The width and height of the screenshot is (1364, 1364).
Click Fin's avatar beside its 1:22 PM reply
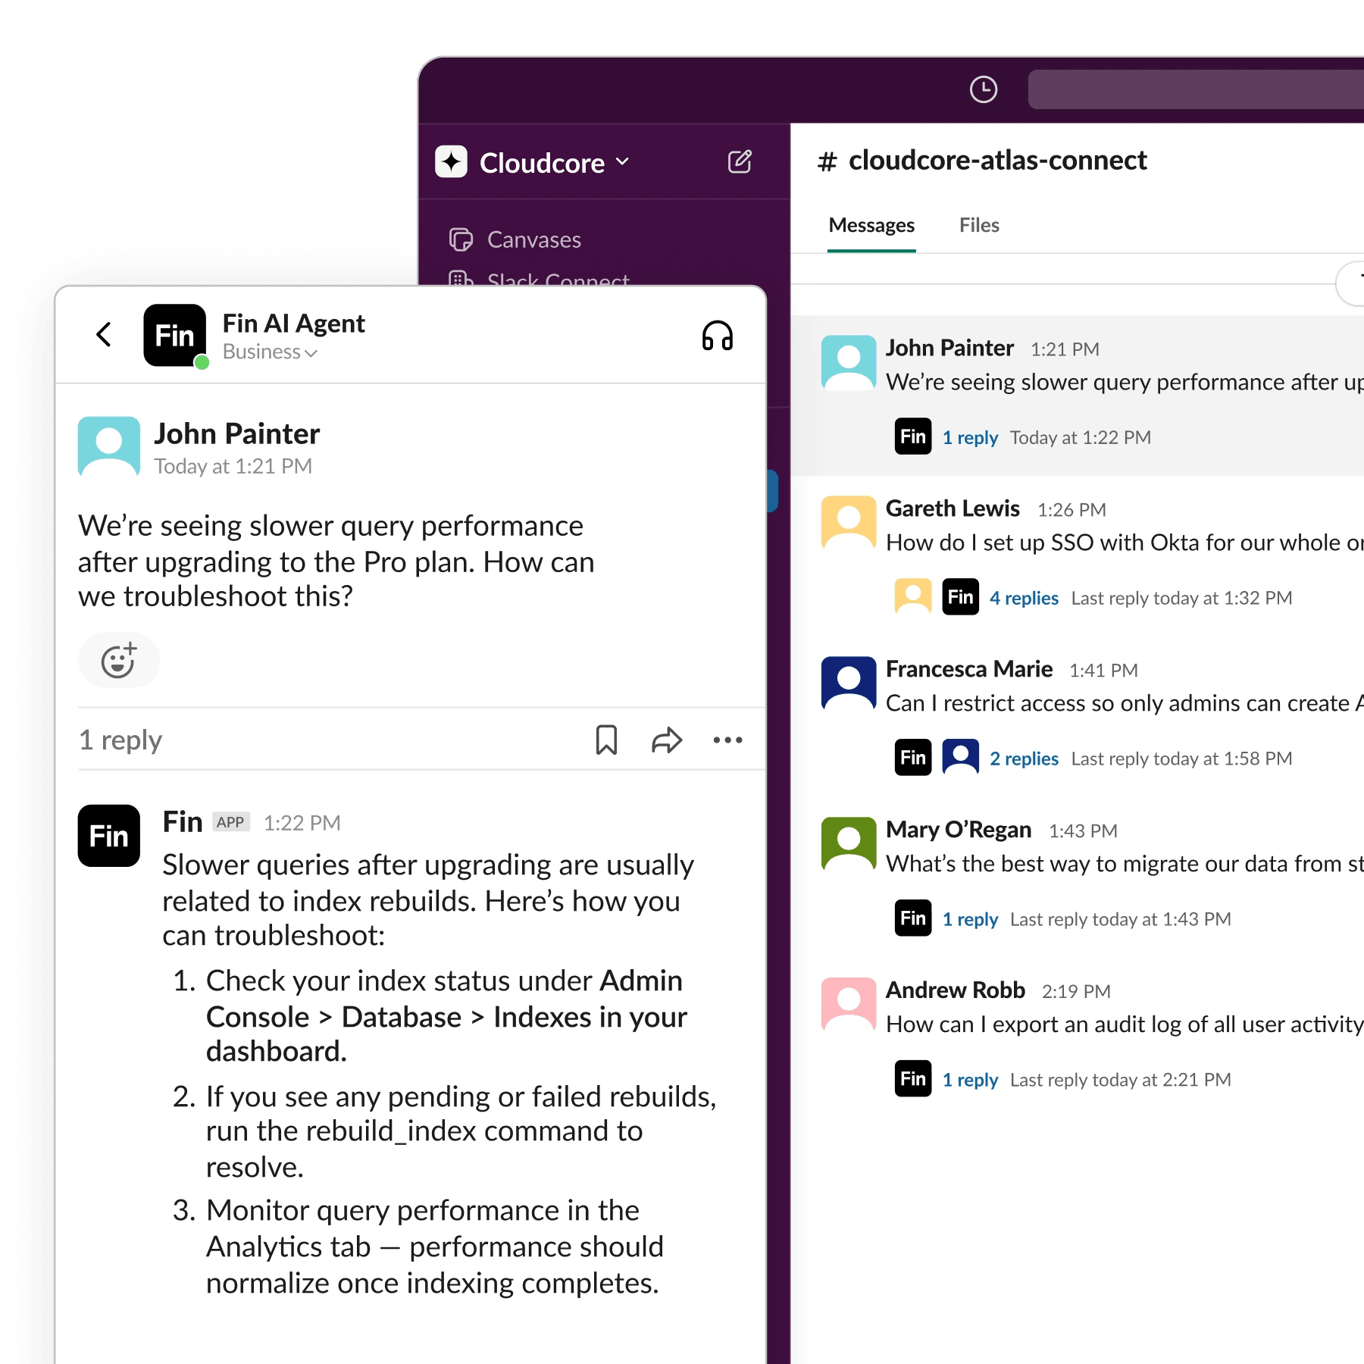coord(109,836)
